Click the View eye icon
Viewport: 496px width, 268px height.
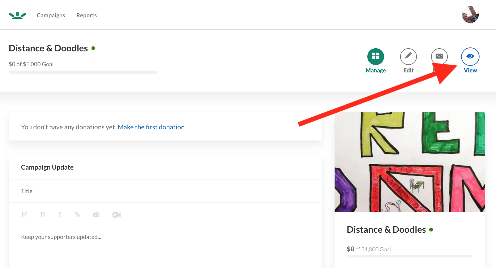tap(470, 57)
